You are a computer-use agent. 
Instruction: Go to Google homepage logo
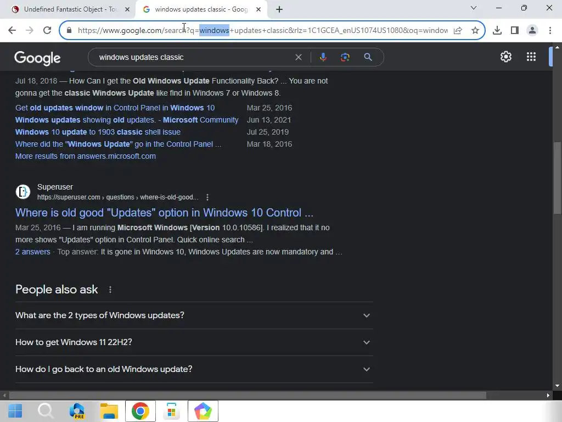[38, 58]
